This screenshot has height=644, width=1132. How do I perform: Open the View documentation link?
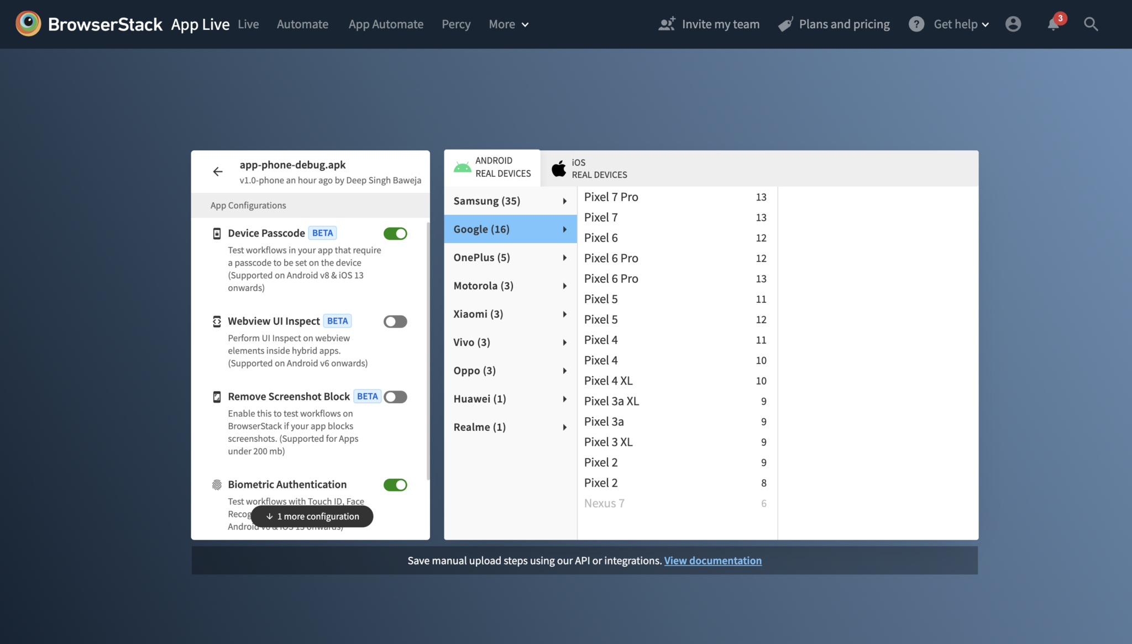pos(712,560)
